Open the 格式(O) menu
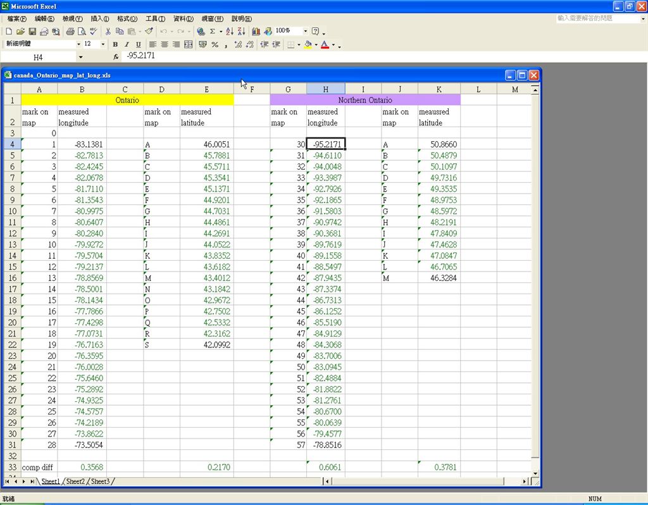This screenshot has width=648, height=505. tap(127, 18)
